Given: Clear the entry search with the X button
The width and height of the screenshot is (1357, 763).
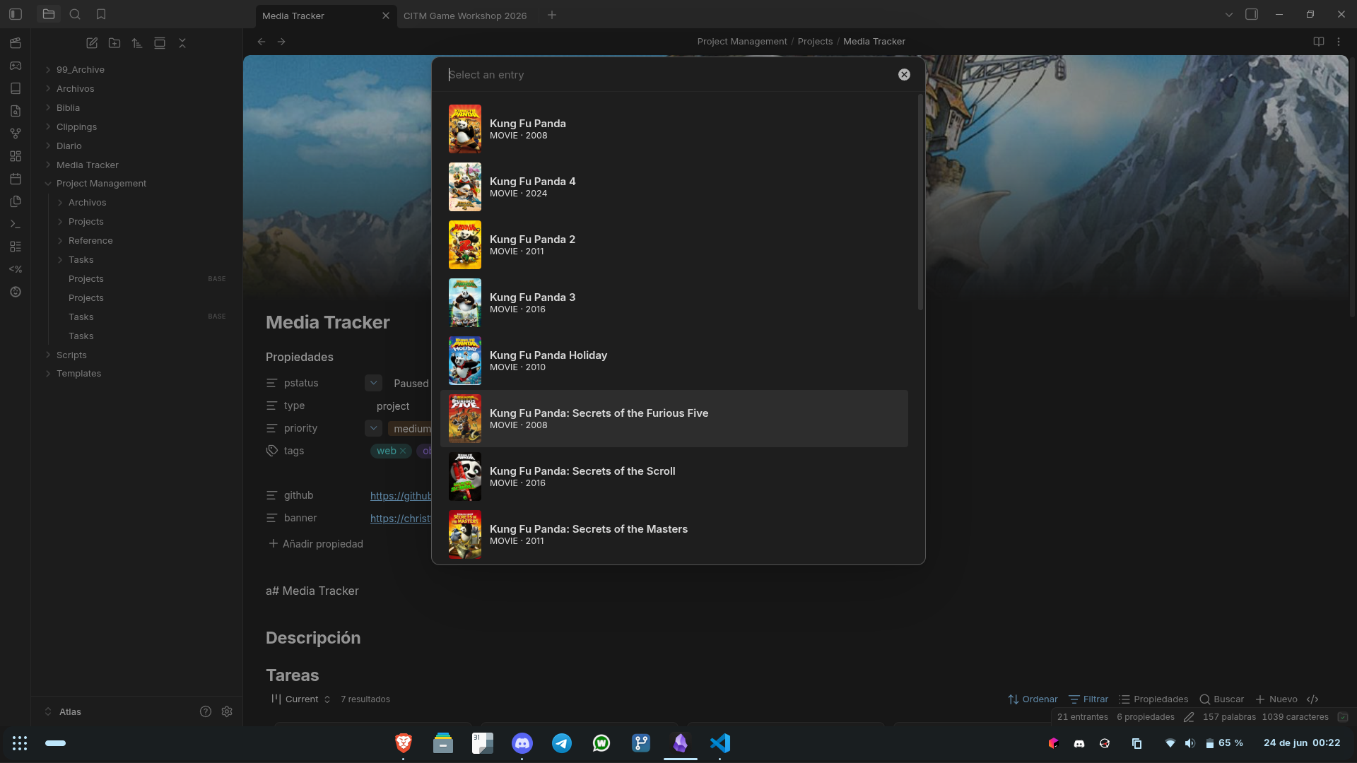Looking at the screenshot, I should [904, 75].
